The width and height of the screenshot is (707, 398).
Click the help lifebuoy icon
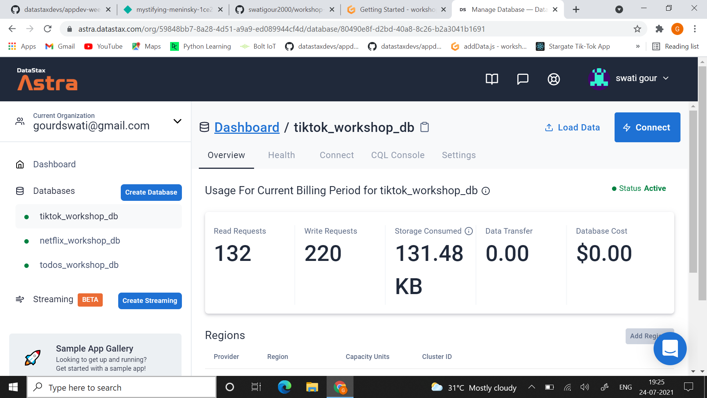(553, 79)
